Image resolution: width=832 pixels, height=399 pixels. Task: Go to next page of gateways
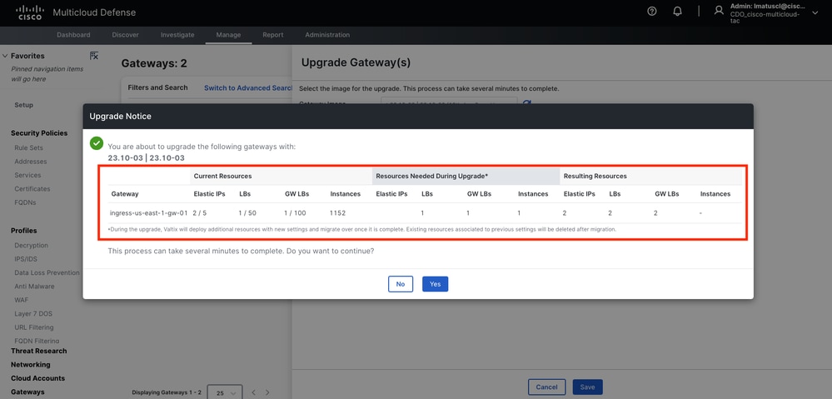click(x=267, y=392)
